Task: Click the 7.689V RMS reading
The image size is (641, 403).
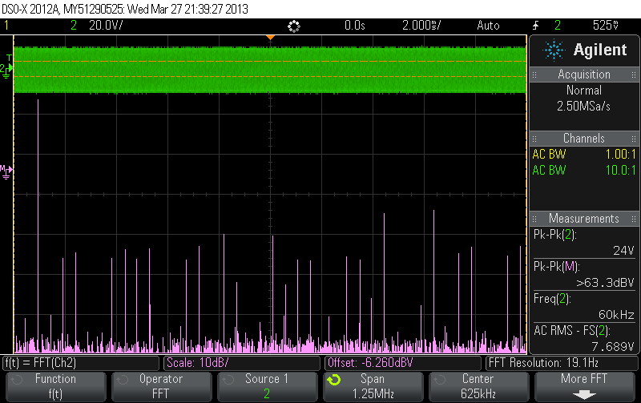Action: [x=613, y=347]
